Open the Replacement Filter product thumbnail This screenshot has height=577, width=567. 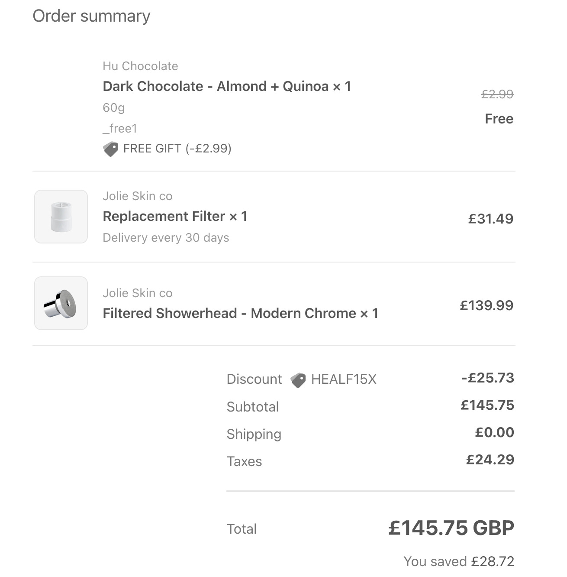[x=61, y=217]
